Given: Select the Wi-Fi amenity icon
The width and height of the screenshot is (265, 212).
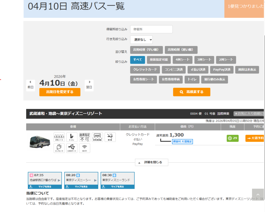Looking at the screenshot, I should tap(84, 148).
